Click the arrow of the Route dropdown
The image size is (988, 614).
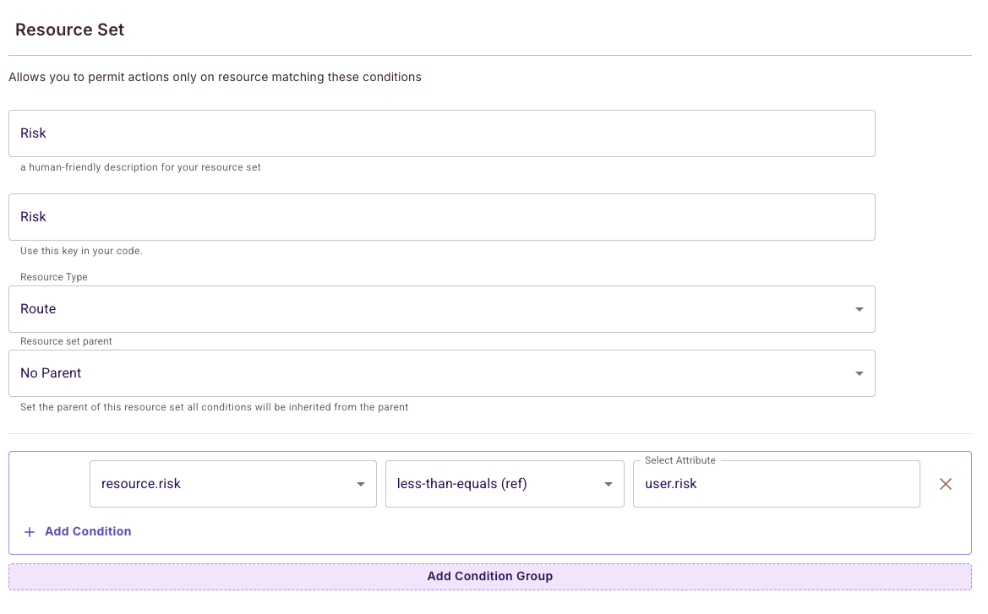click(859, 309)
